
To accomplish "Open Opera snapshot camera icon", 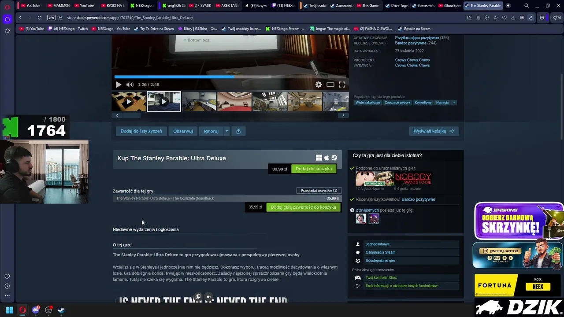I will pos(478,18).
